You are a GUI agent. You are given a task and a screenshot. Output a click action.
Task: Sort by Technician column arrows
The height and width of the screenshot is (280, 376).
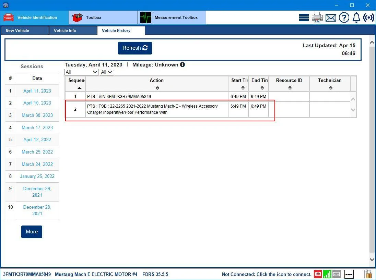tap(331, 88)
